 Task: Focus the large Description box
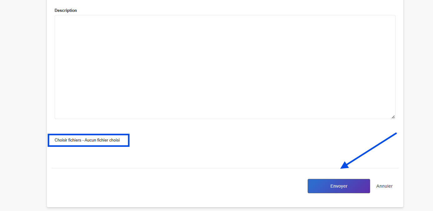tap(225, 67)
